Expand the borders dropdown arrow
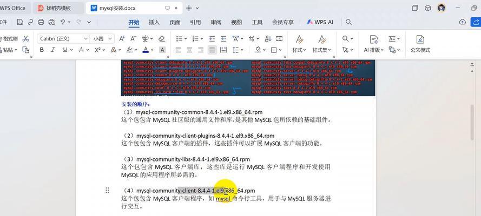Image resolution: width=481 pixels, height=216 pixels. coord(280,50)
